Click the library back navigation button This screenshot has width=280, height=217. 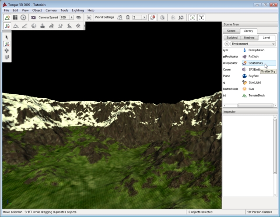[227, 44]
